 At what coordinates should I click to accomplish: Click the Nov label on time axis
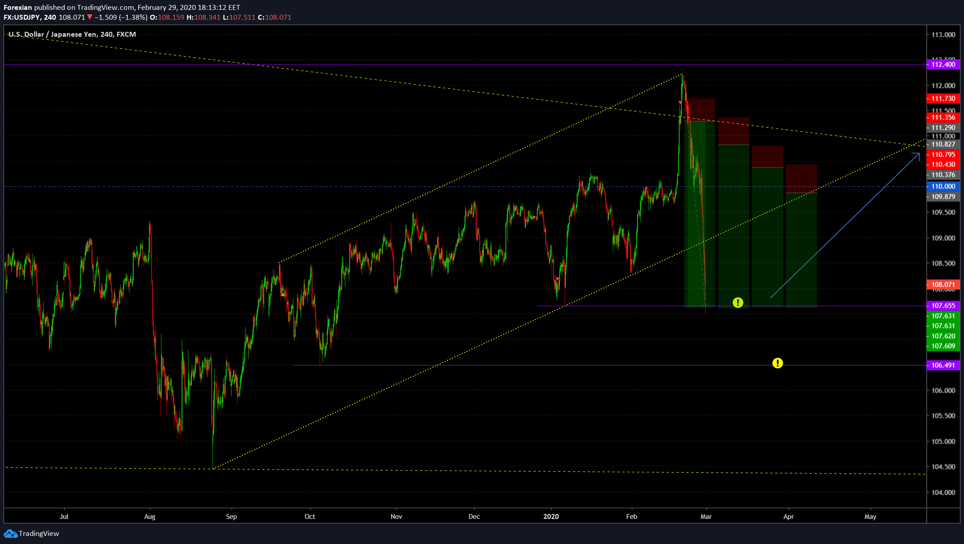[396, 517]
